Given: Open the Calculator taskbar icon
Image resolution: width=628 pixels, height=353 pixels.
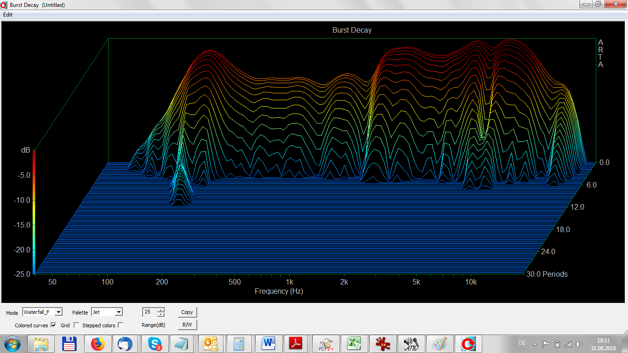Looking at the screenshot, I should click(x=239, y=343).
